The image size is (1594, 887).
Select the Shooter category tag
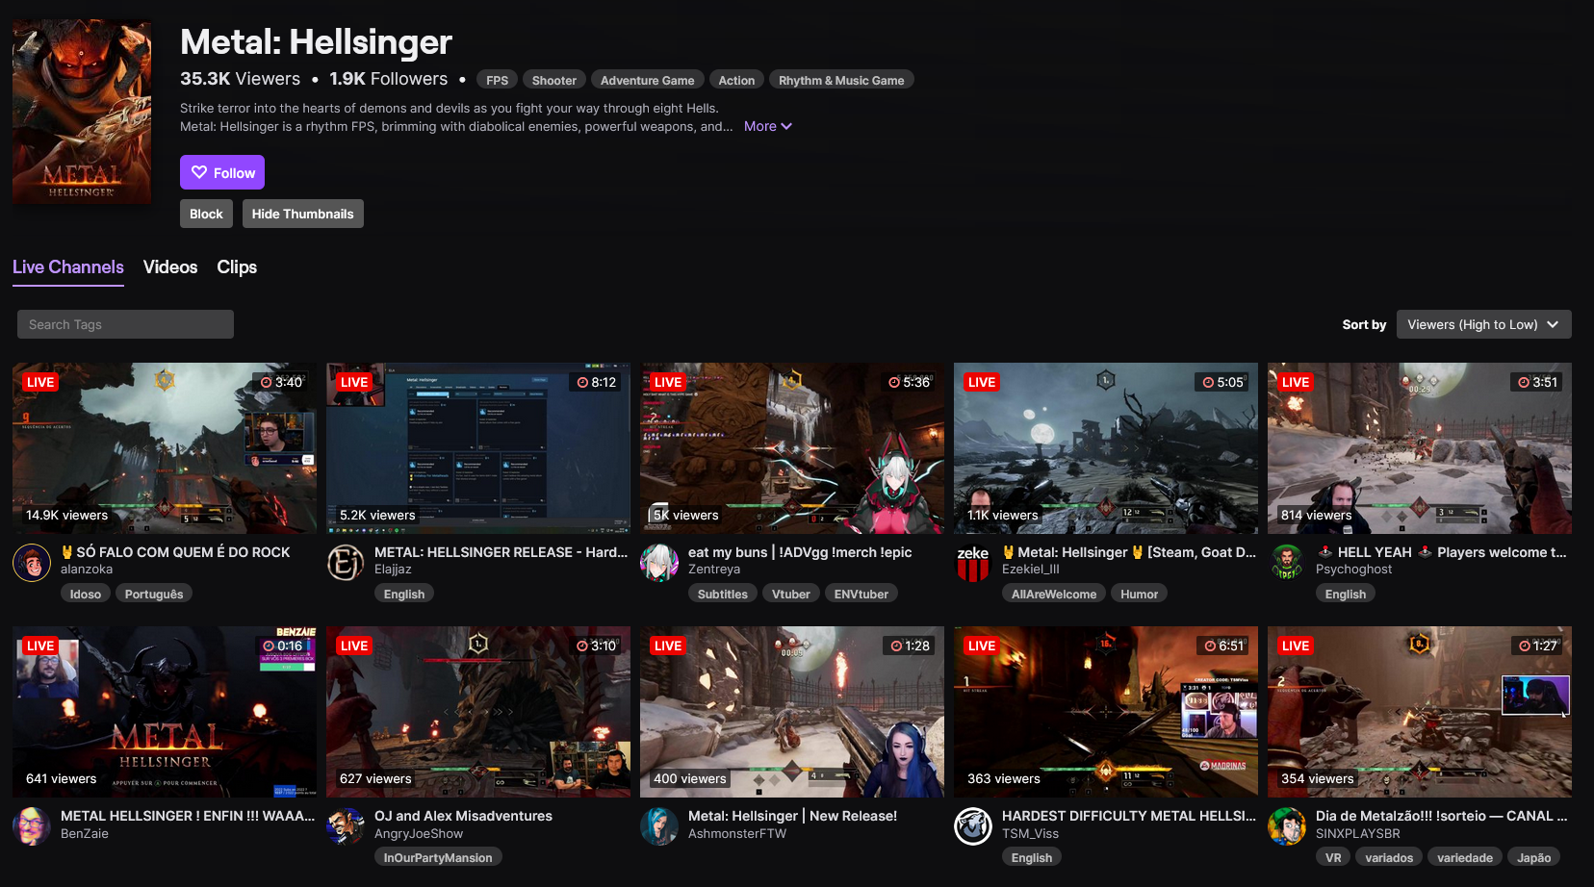click(554, 80)
